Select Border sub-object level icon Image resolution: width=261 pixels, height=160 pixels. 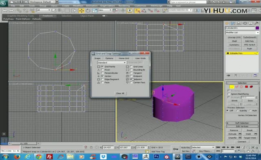241,87
